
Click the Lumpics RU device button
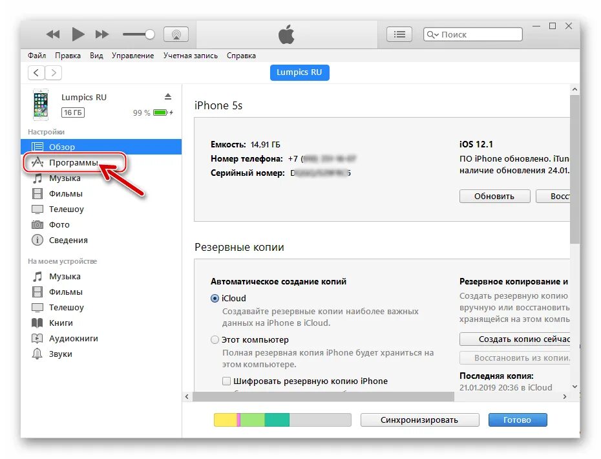tap(299, 72)
